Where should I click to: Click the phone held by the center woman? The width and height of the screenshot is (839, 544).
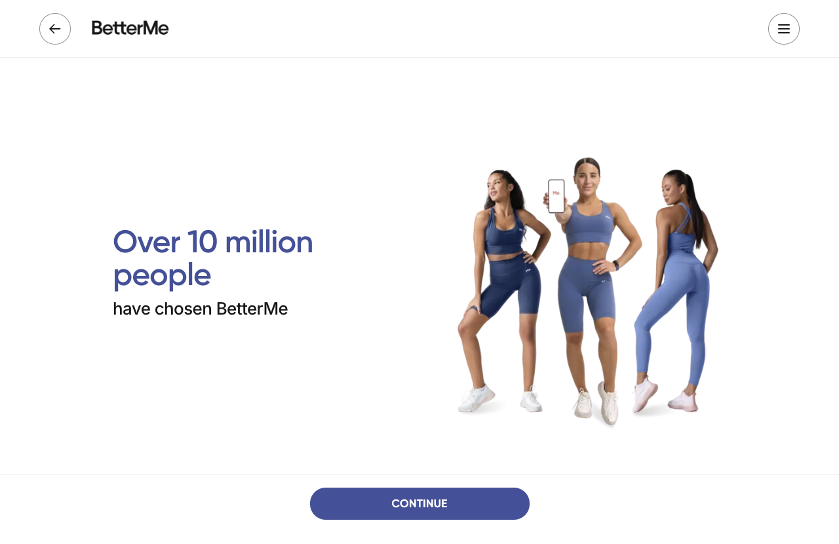(556, 196)
